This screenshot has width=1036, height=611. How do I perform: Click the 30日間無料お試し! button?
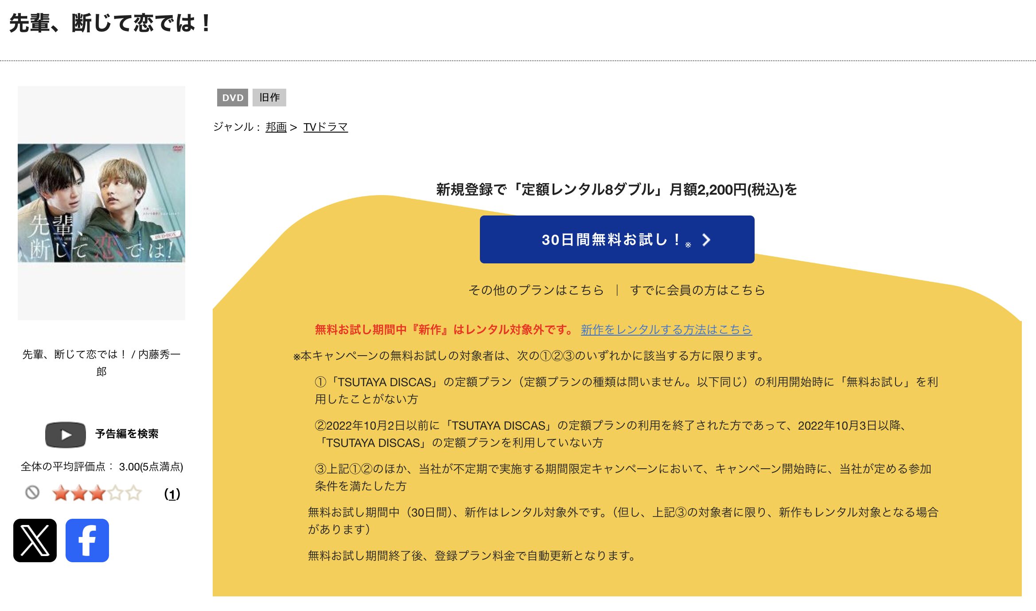pyautogui.click(x=617, y=239)
